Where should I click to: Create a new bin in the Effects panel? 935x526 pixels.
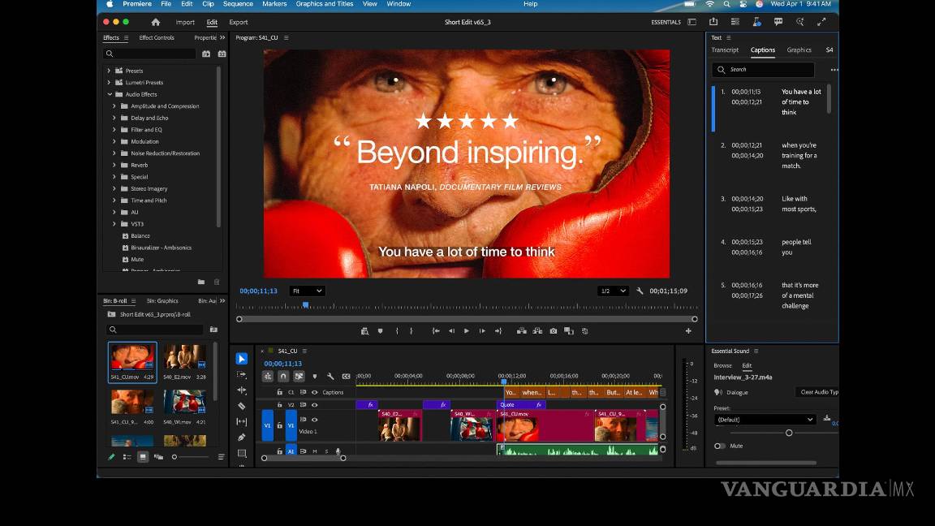click(x=201, y=282)
